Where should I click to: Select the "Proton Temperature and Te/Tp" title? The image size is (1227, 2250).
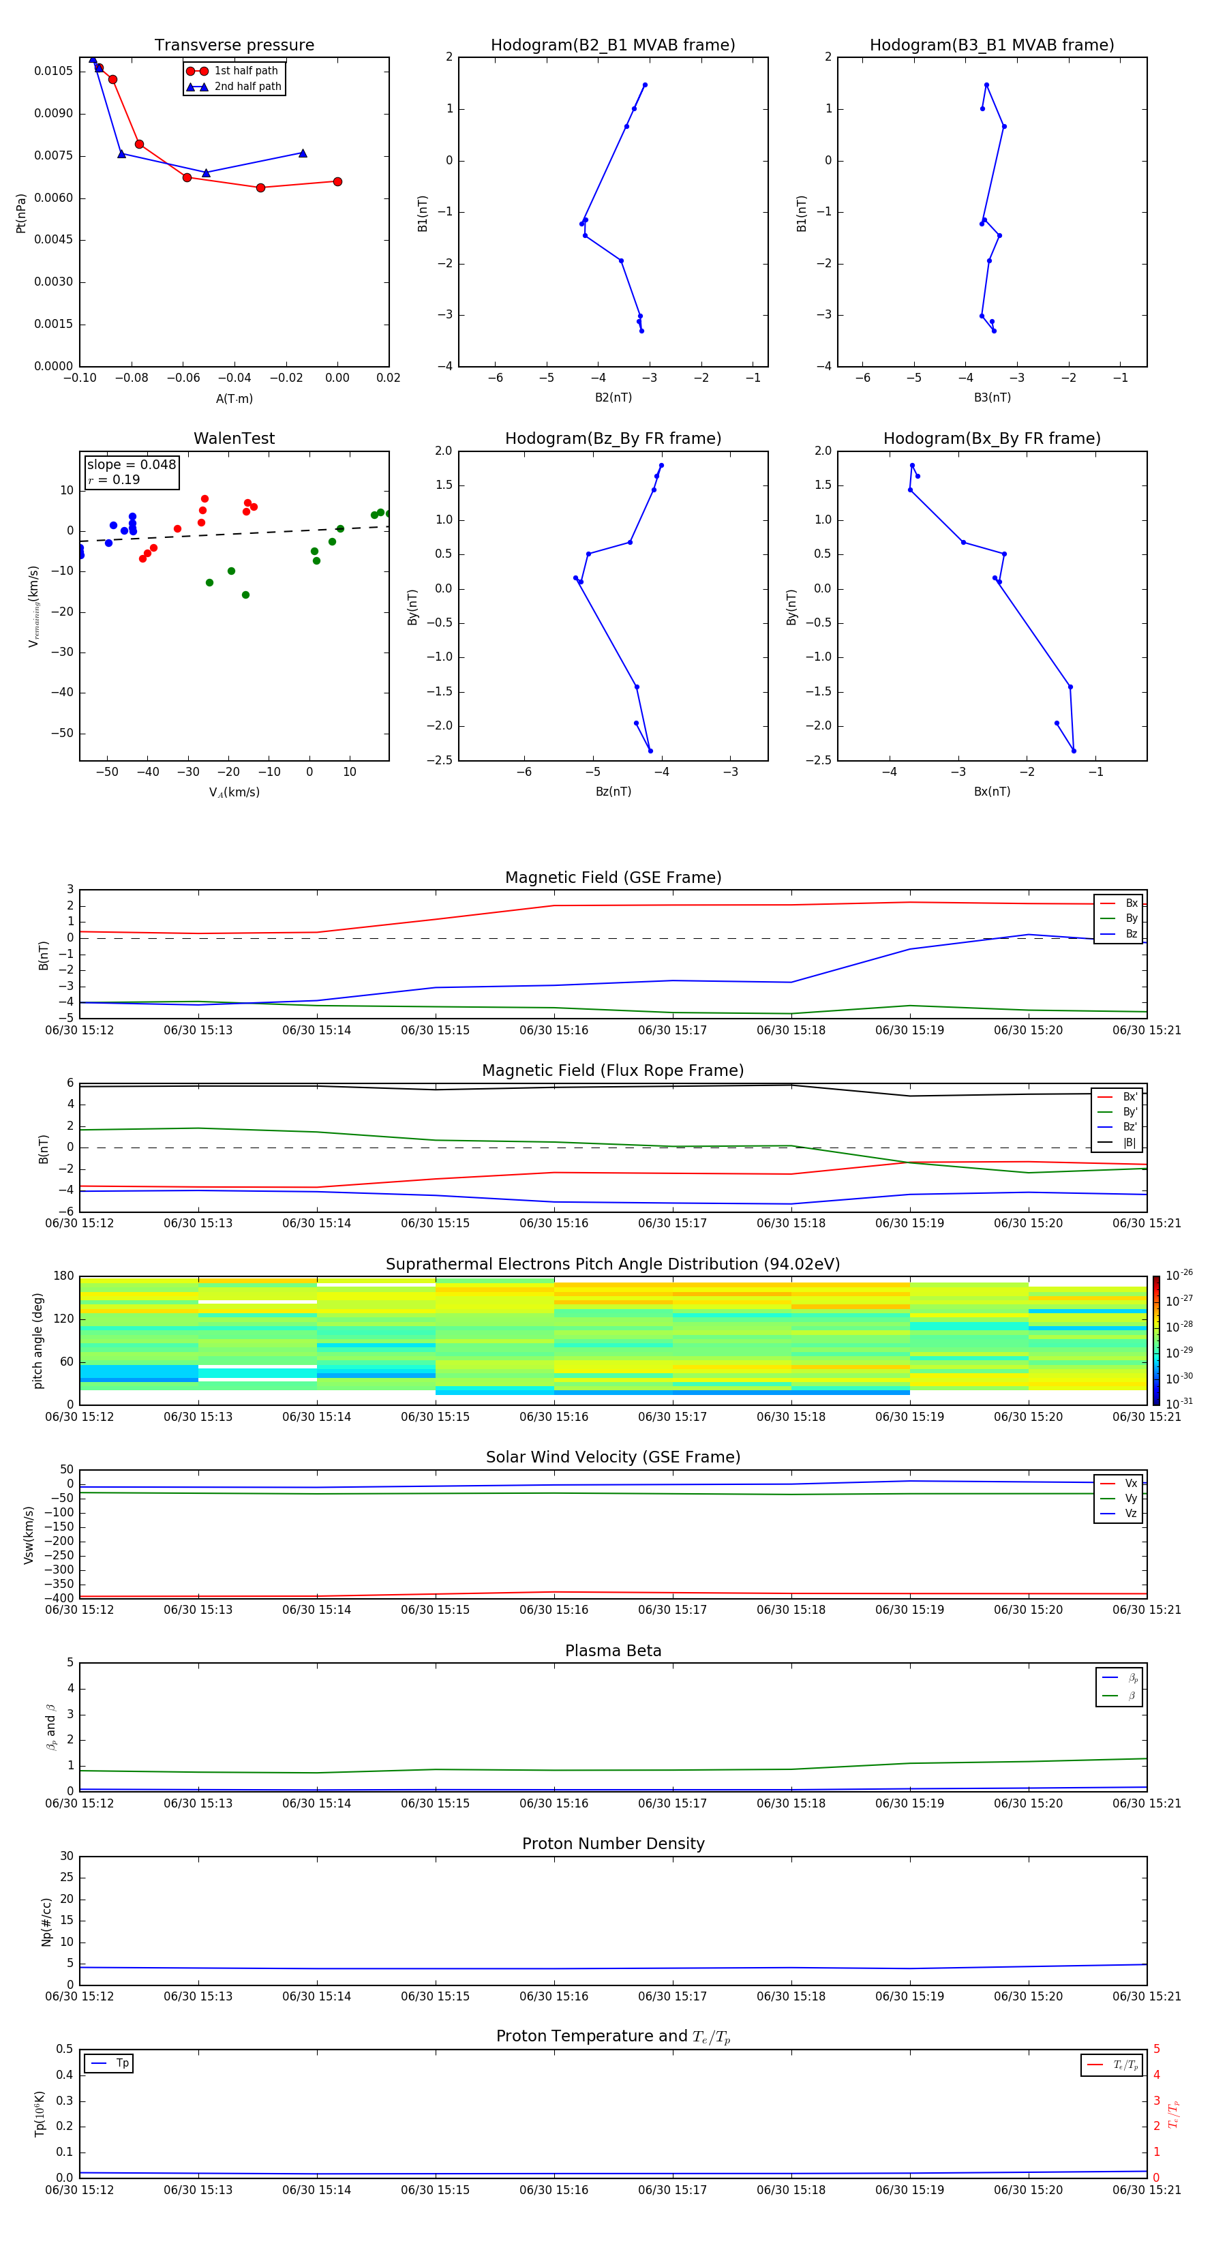coord(613,2036)
